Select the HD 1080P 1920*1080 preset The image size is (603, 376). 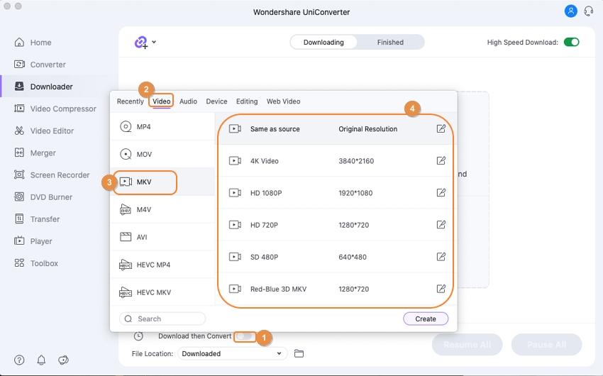[x=336, y=193]
